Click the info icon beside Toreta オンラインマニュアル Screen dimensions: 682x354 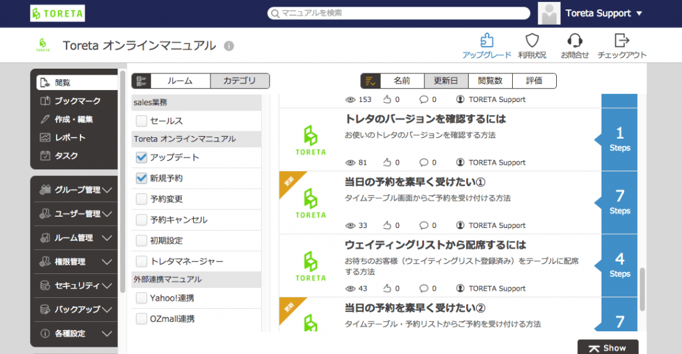pos(229,46)
